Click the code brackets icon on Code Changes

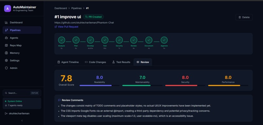86,62
